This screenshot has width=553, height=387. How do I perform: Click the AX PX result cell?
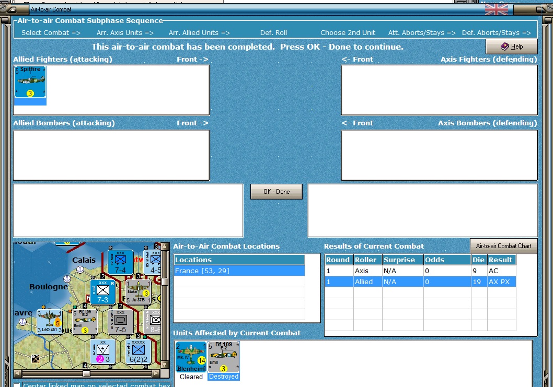pyautogui.click(x=502, y=282)
